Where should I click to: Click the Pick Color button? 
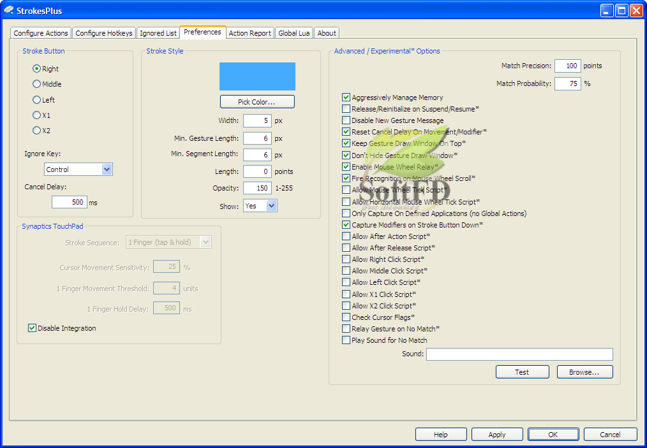point(257,102)
